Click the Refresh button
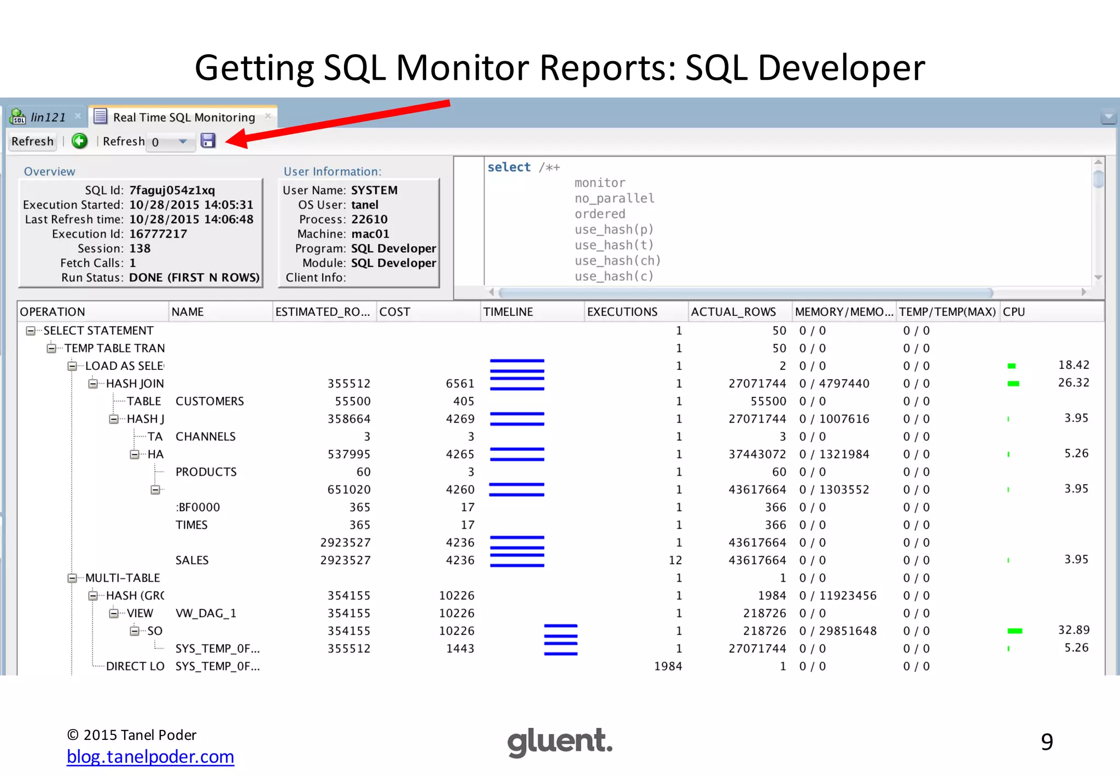 click(x=33, y=141)
